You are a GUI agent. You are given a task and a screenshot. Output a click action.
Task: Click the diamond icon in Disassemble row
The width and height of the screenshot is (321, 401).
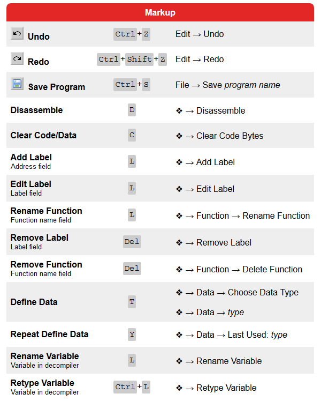[179, 111]
